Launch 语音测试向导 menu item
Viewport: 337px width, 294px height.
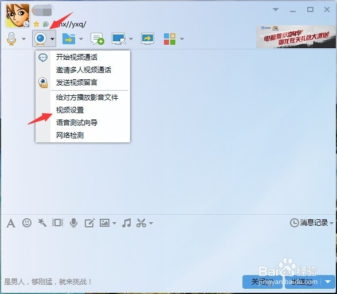[x=83, y=122]
